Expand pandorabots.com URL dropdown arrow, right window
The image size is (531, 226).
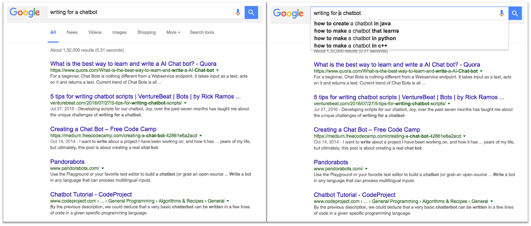click(x=366, y=169)
